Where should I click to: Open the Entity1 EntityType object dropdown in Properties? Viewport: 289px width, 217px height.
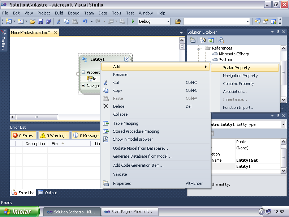pyautogui.click(x=283, y=124)
